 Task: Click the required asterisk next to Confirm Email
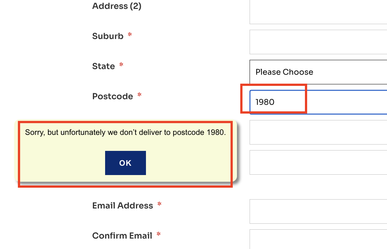[x=159, y=234]
